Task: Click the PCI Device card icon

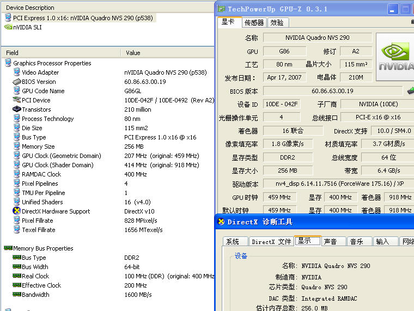Action: (17, 100)
